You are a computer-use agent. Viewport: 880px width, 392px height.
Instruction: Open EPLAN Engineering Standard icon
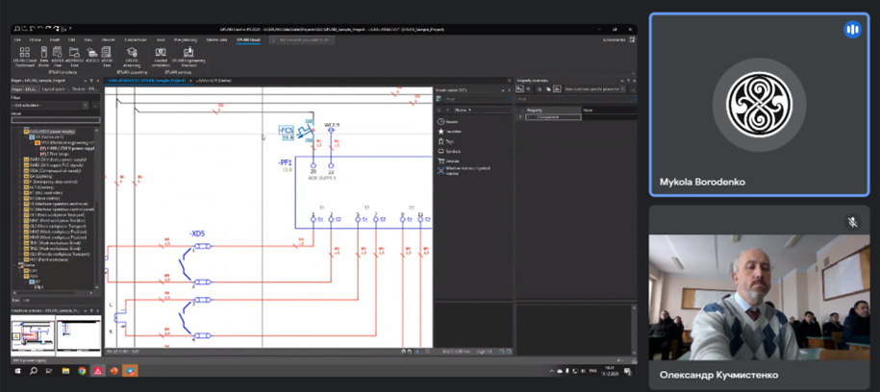[189, 58]
